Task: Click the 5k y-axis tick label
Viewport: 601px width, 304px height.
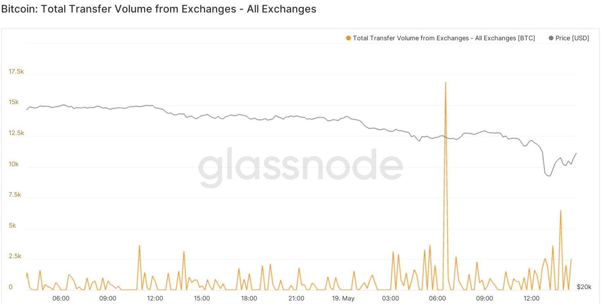Action: pyautogui.click(x=12, y=226)
